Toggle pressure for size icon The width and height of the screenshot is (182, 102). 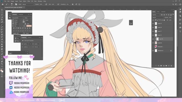point(76,4)
